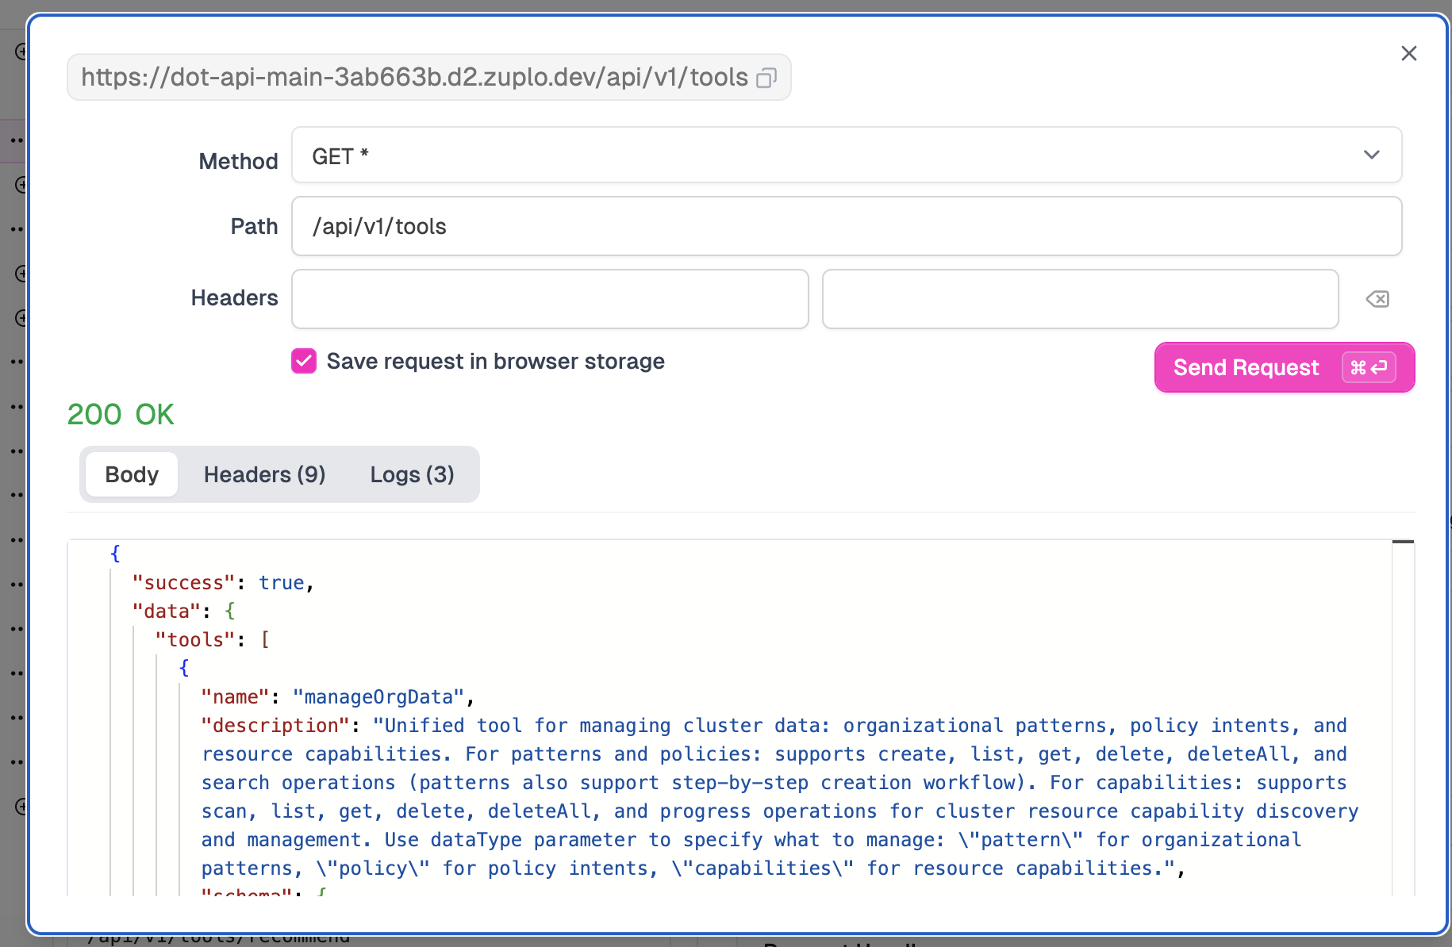Click the response body scrollbar track
This screenshot has height=947, width=1452.
(1403, 714)
